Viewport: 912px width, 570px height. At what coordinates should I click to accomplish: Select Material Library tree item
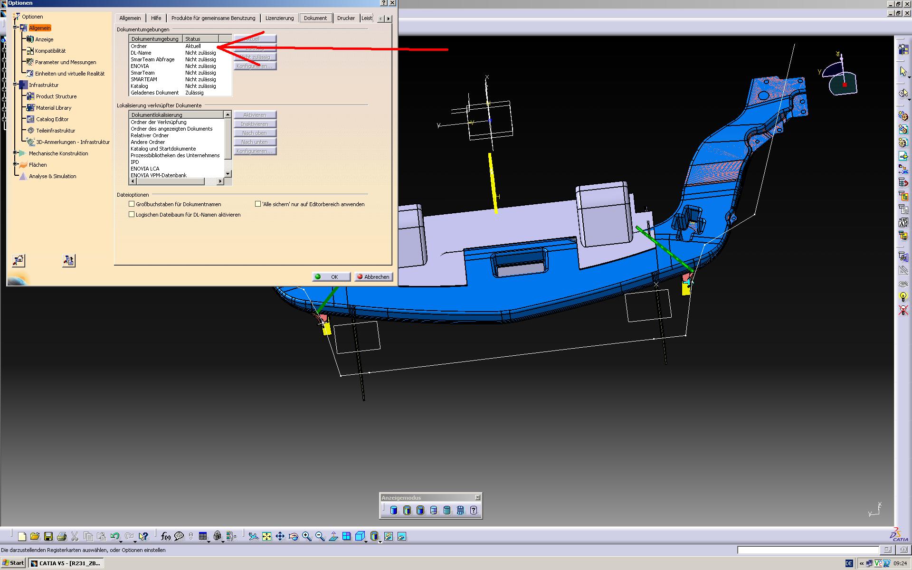[54, 108]
